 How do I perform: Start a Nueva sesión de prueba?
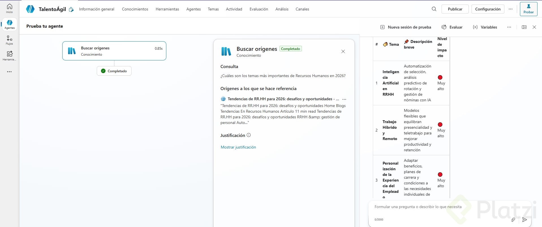click(x=406, y=27)
